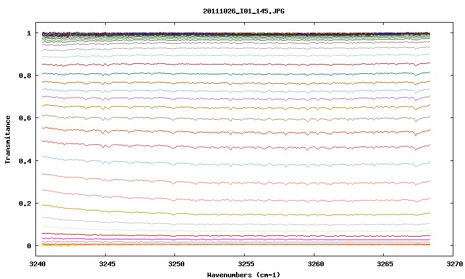The image size is (465, 279).
Task: Click the y-axis tick label 0.6
Action: click(25, 118)
